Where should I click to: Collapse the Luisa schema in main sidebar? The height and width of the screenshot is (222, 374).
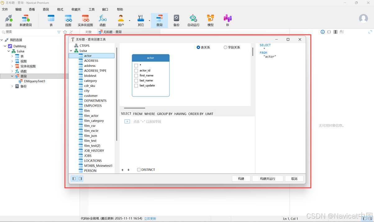pos(9,51)
